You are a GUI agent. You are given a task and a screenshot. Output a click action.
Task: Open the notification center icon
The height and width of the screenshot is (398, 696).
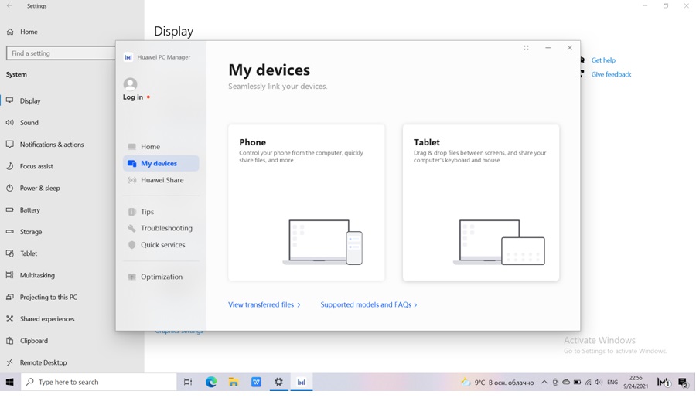[x=683, y=382]
